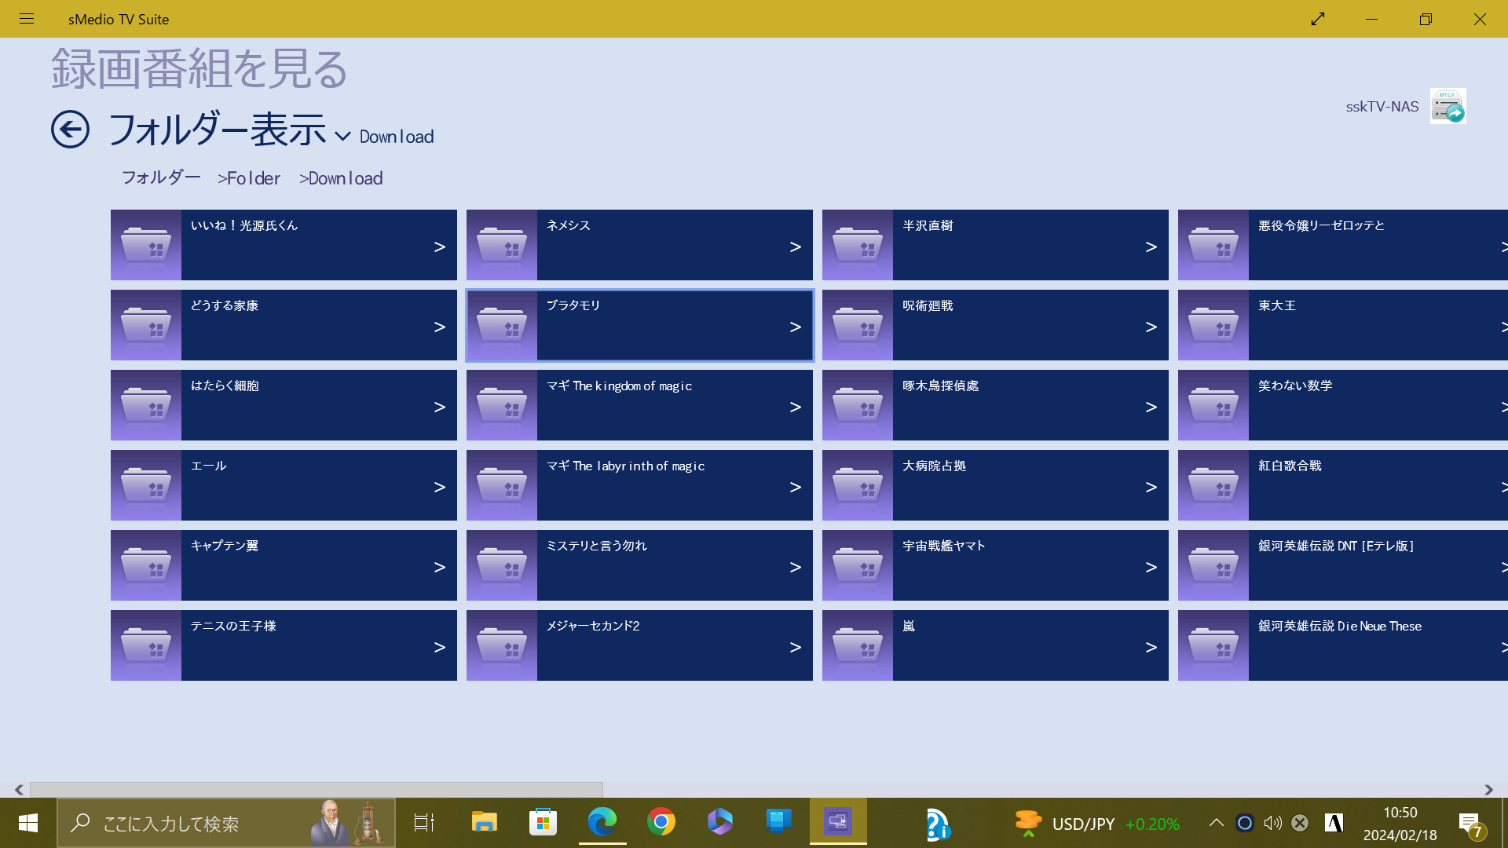The image size is (1508, 848).
Task: Click folder icon of 紅白歌合戦
Action: click(1213, 485)
